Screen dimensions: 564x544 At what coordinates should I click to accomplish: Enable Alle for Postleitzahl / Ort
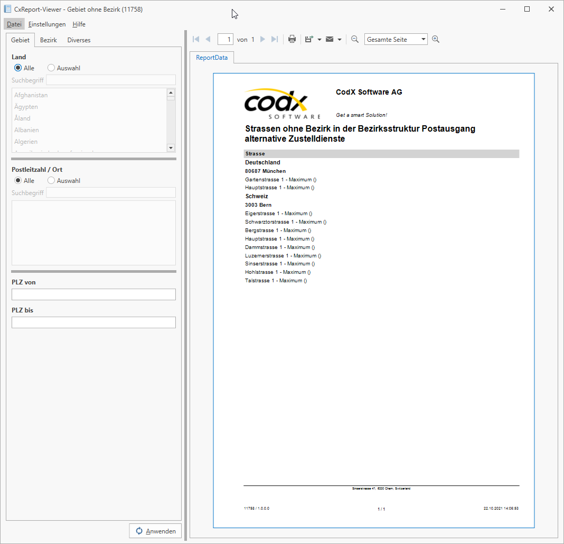coord(17,180)
